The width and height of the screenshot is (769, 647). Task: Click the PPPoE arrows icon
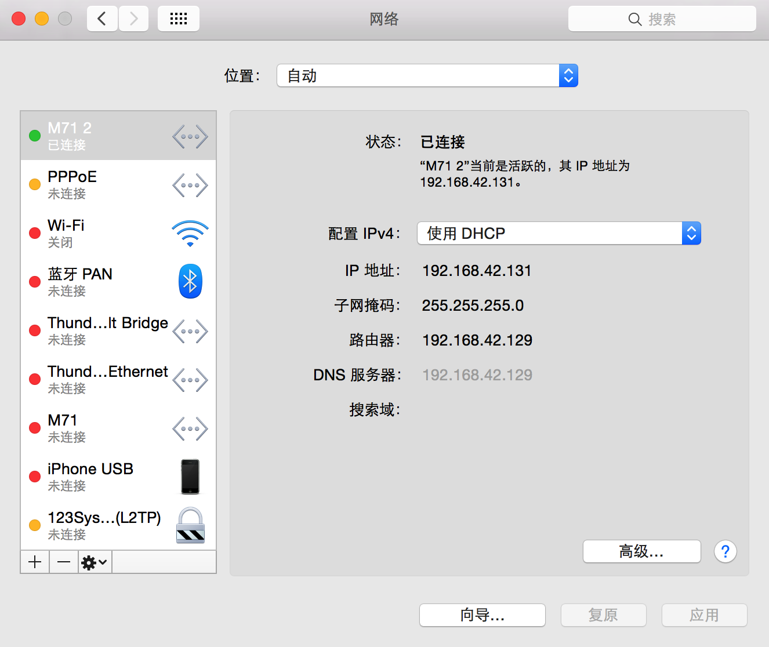point(190,186)
